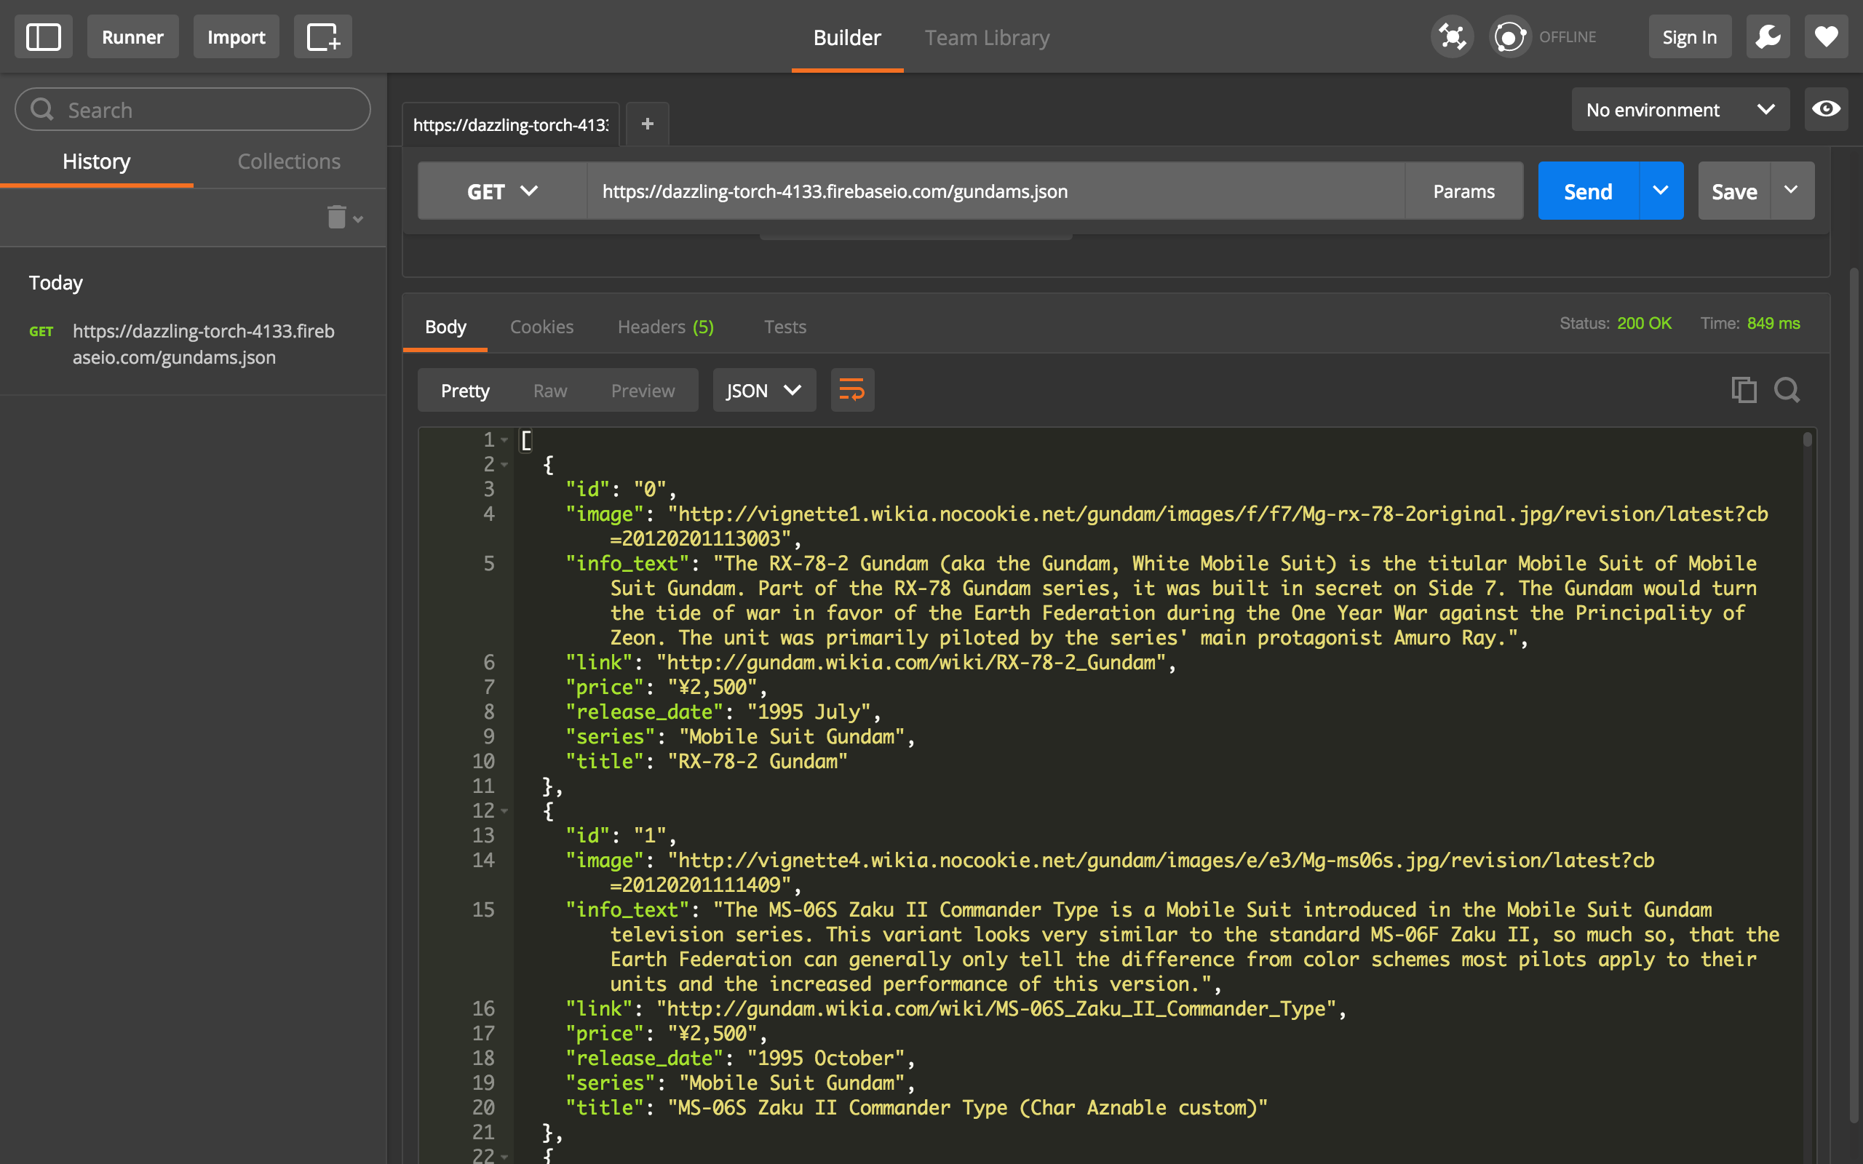Screen dimensions: 1863x1164
Task: Toggle environment quick look eye icon
Action: (x=1825, y=109)
